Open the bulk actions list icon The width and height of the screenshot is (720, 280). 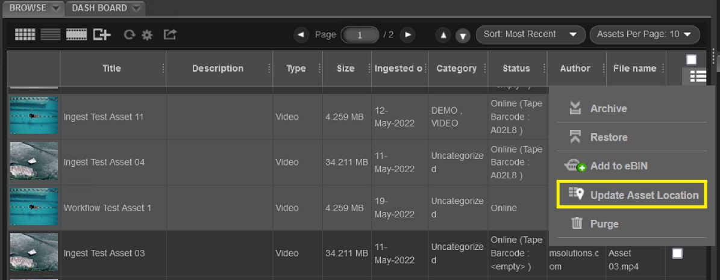pyautogui.click(x=698, y=76)
